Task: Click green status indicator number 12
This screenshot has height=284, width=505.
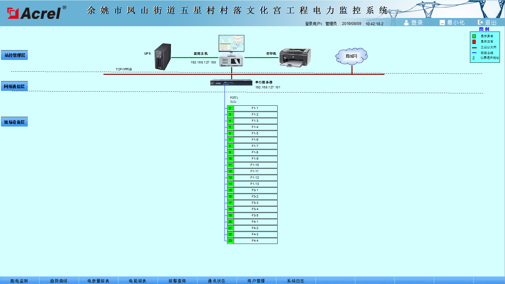Action: pyautogui.click(x=230, y=171)
